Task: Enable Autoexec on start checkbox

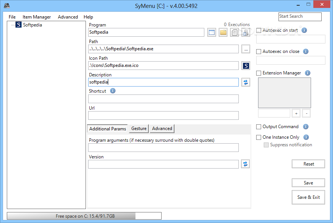Action: click(259, 30)
